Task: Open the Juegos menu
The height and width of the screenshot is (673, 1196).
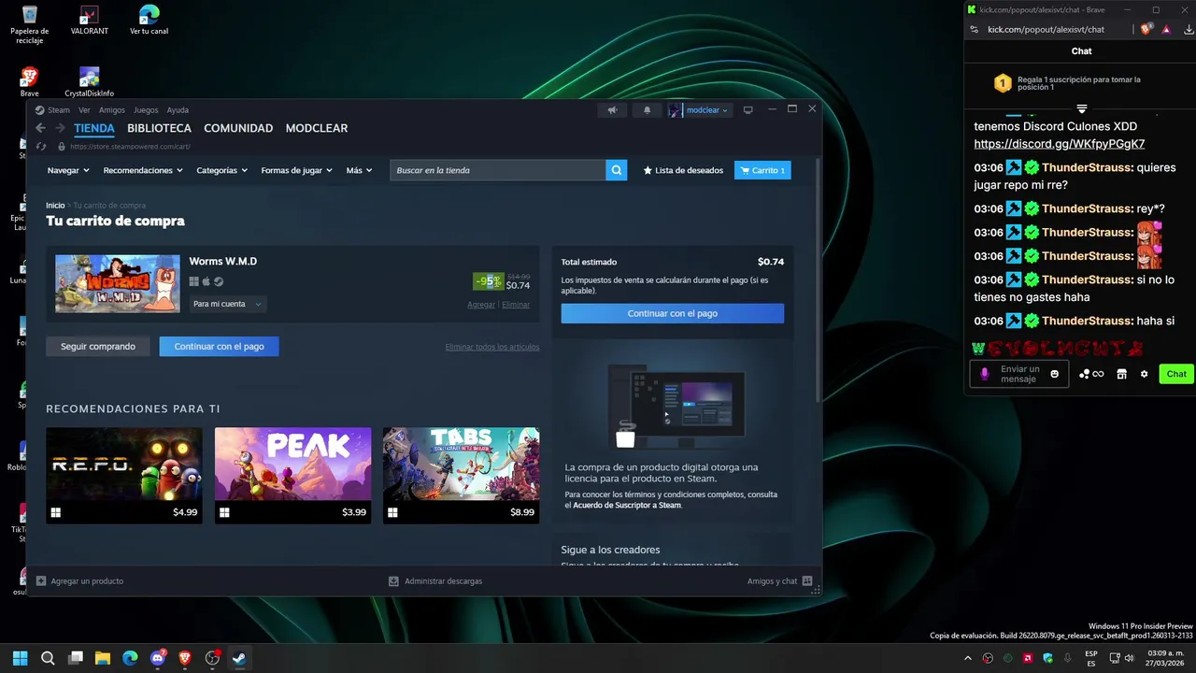Action: pos(146,110)
